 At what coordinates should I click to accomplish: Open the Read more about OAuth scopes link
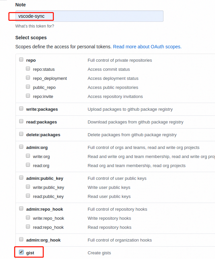(147, 47)
